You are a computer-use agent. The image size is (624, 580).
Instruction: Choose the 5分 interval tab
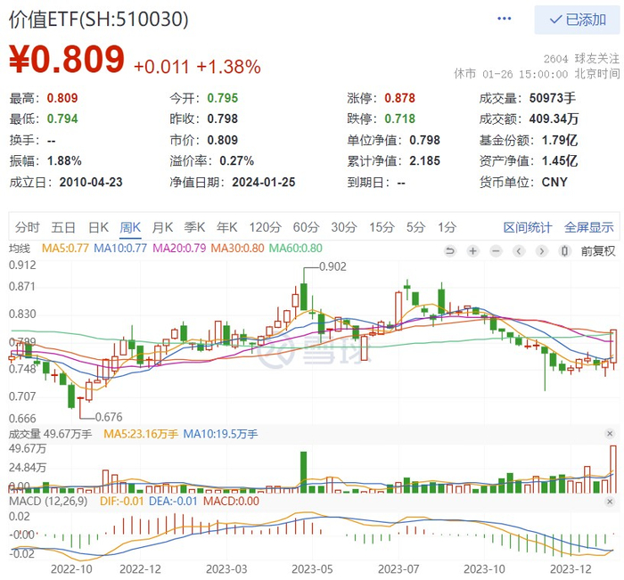pos(416,227)
